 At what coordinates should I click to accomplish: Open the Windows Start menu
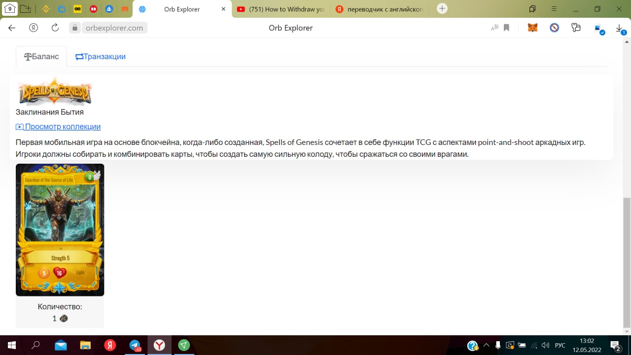[x=11, y=345]
